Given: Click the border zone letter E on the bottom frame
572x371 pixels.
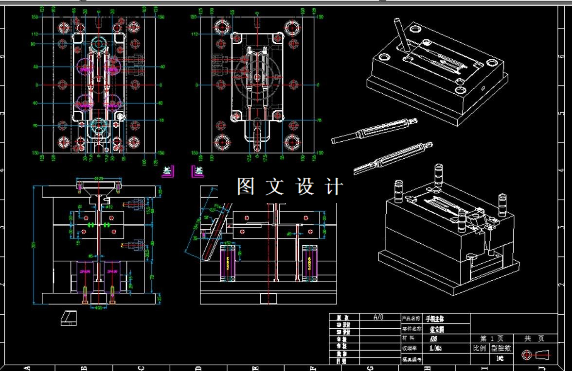Looking at the screenshot, I should 255,368.
